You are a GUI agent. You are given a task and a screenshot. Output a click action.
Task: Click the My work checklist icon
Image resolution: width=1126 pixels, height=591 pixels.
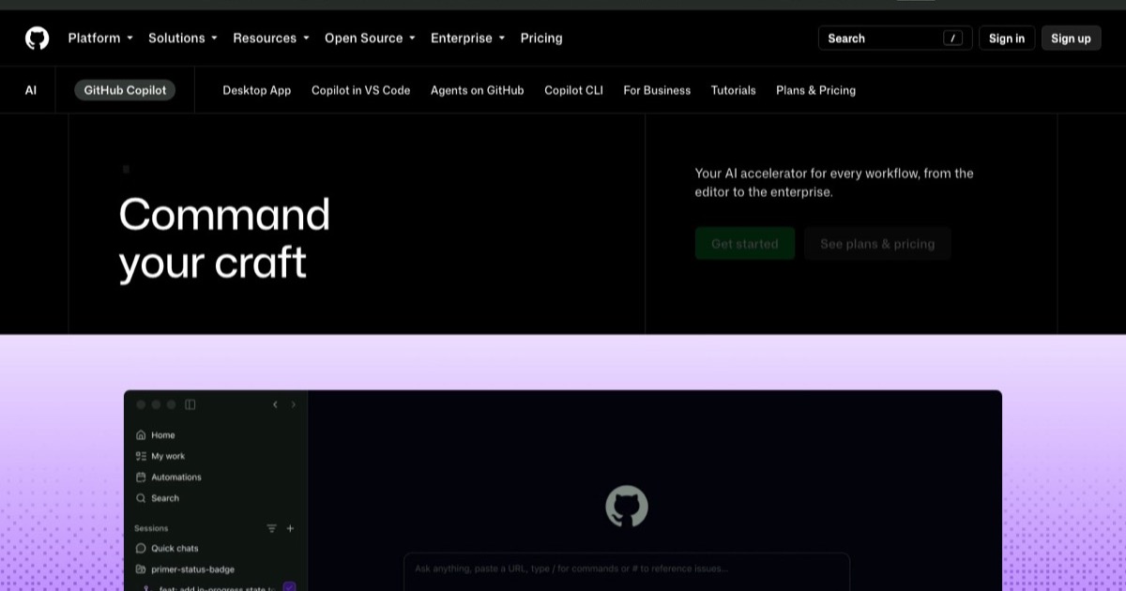pyautogui.click(x=141, y=456)
